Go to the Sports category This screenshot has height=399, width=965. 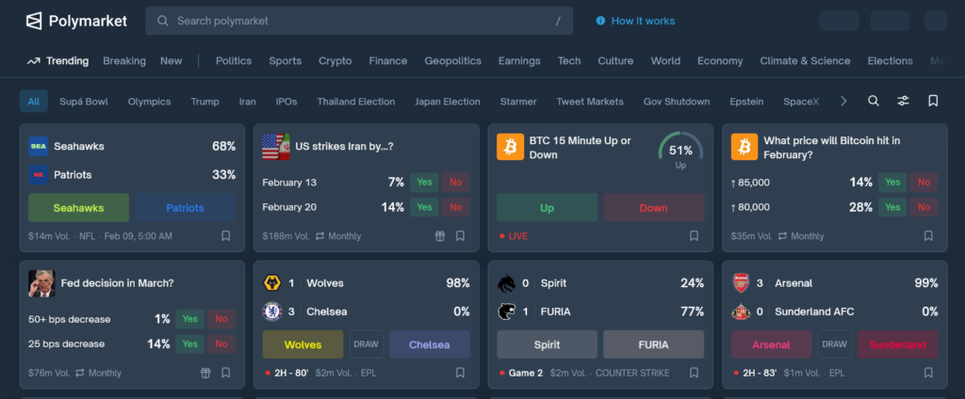(x=285, y=61)
